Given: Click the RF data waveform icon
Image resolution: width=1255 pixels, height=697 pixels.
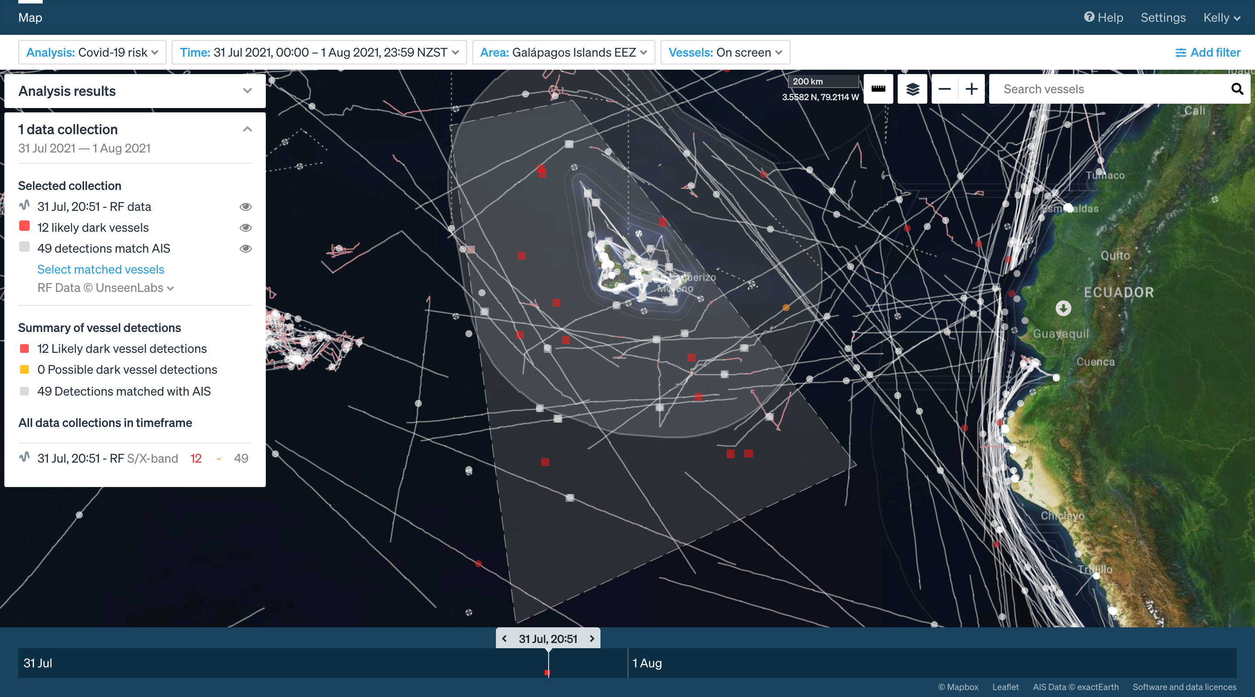Looking at the screenshot, I should click(24, 206).
